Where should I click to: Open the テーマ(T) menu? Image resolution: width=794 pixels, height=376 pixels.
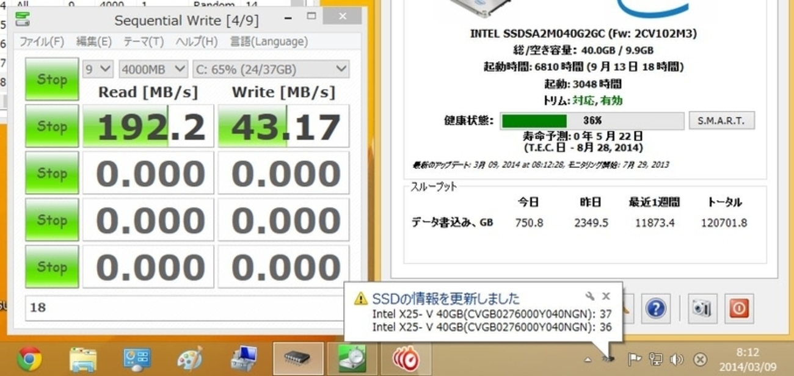tap(144, 42)
